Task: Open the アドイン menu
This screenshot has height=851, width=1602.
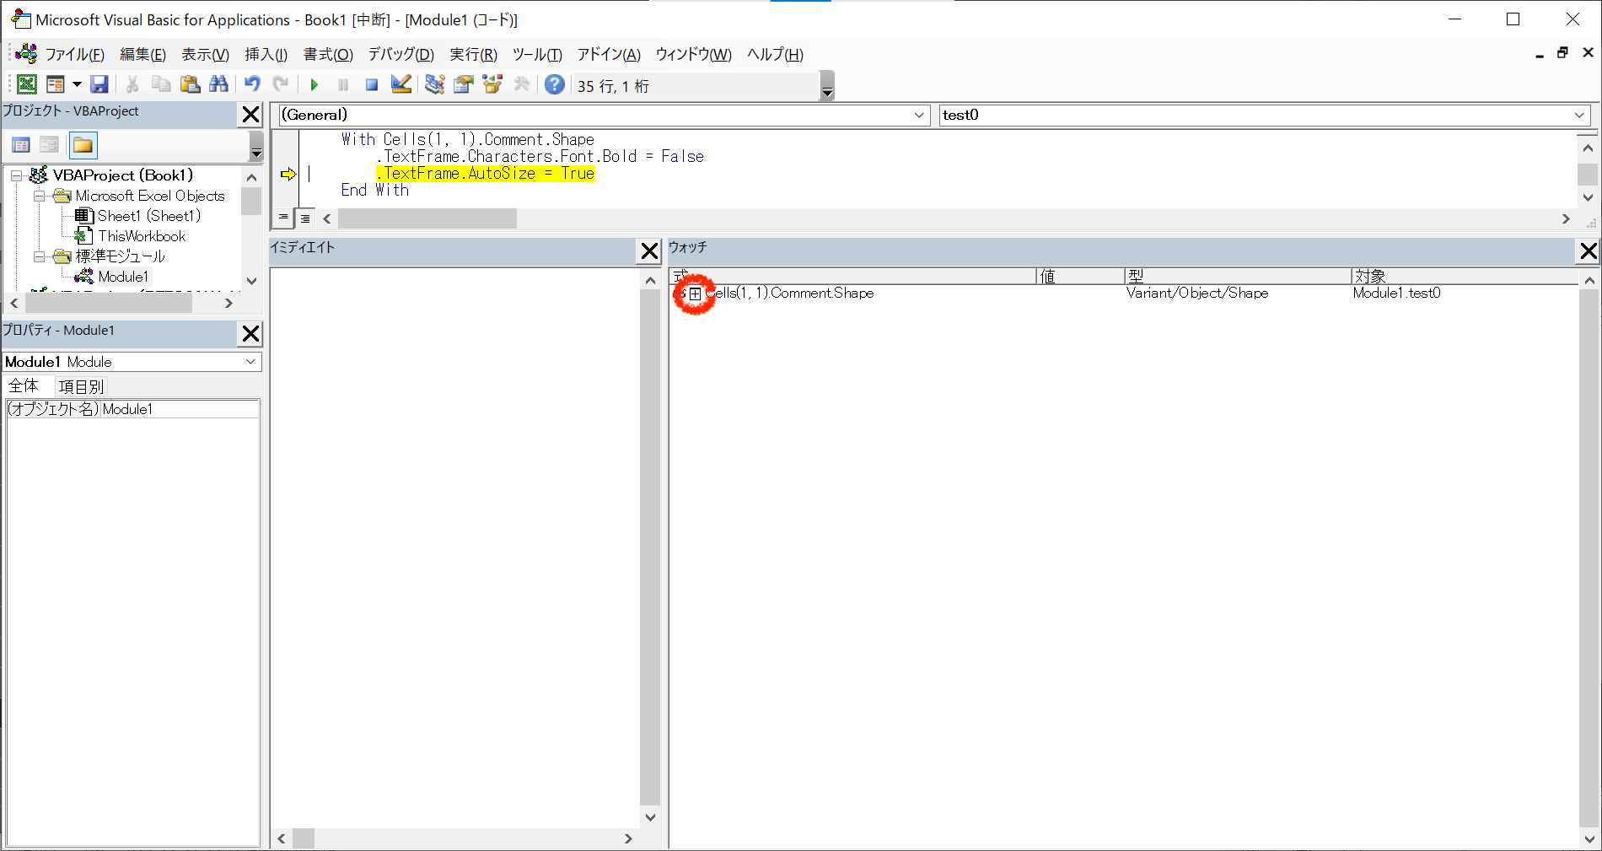Action: click(x=609, y=55)
